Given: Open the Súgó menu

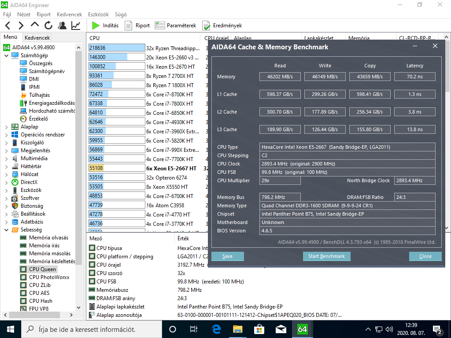Looking at the screenshot, I should click(x=121, y=15).
